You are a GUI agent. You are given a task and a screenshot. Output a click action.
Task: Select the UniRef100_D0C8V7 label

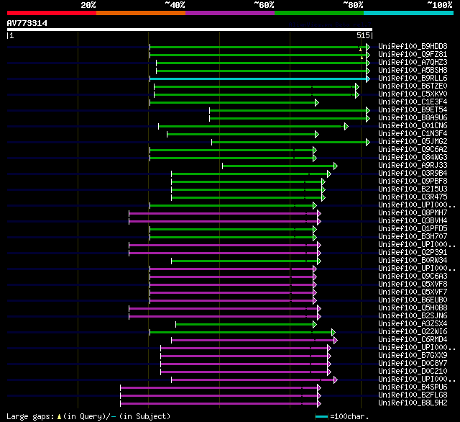(x=413, y=364)
